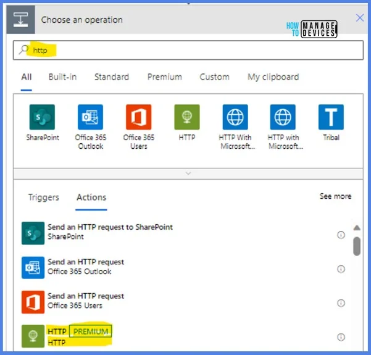Switch to the Custom tab
Viewport: 371px width, 355px height.
[x=215, y=77]
